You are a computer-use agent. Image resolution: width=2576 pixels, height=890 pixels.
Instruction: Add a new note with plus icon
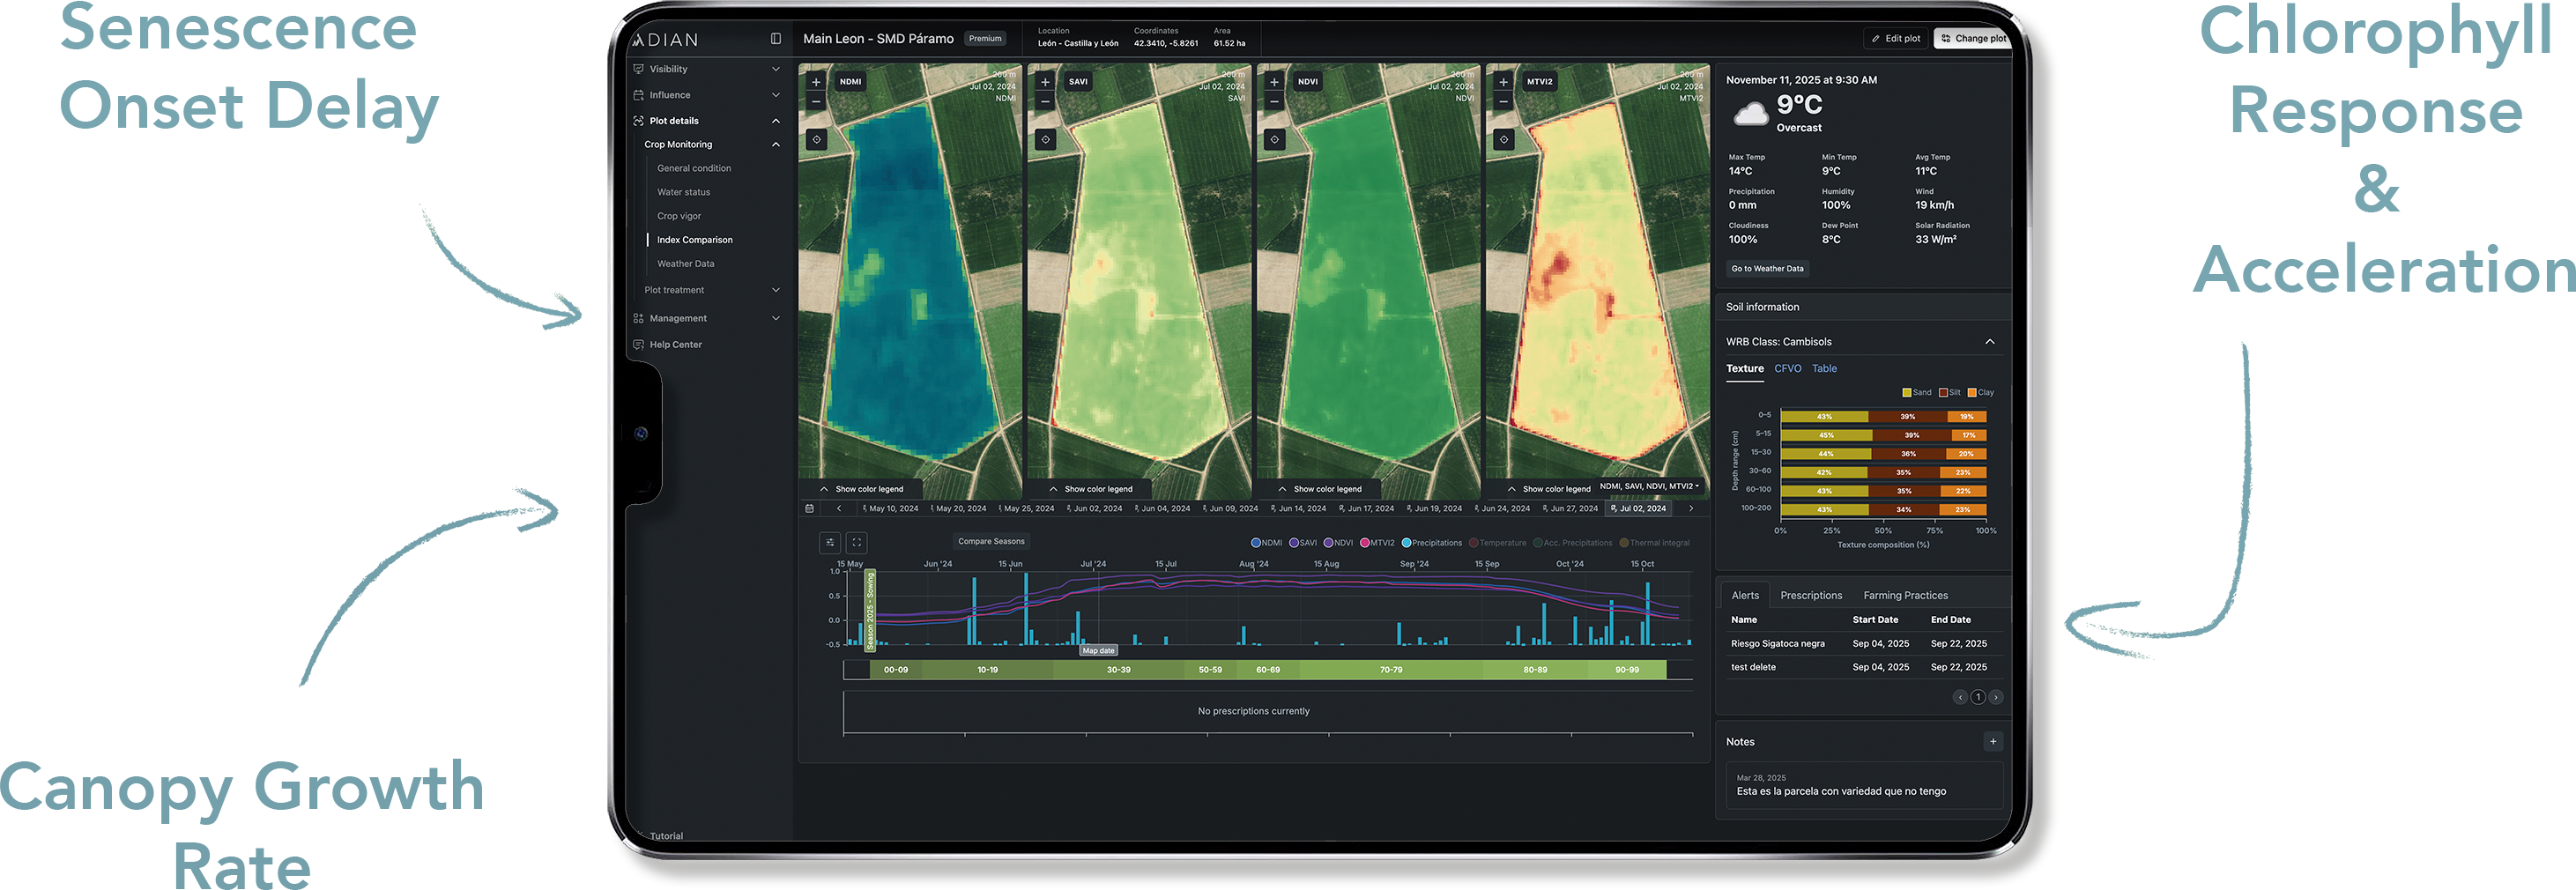click(x=1992, y=742)
